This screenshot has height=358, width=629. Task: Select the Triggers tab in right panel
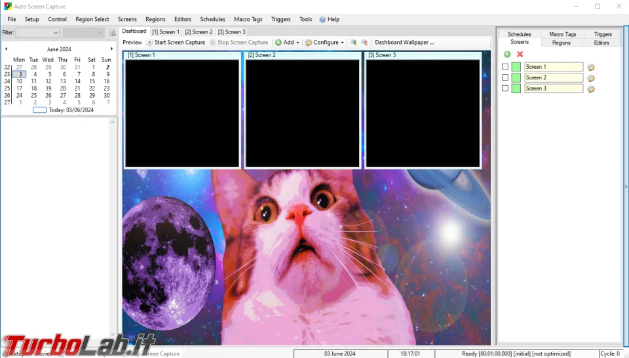click(603, 34)
